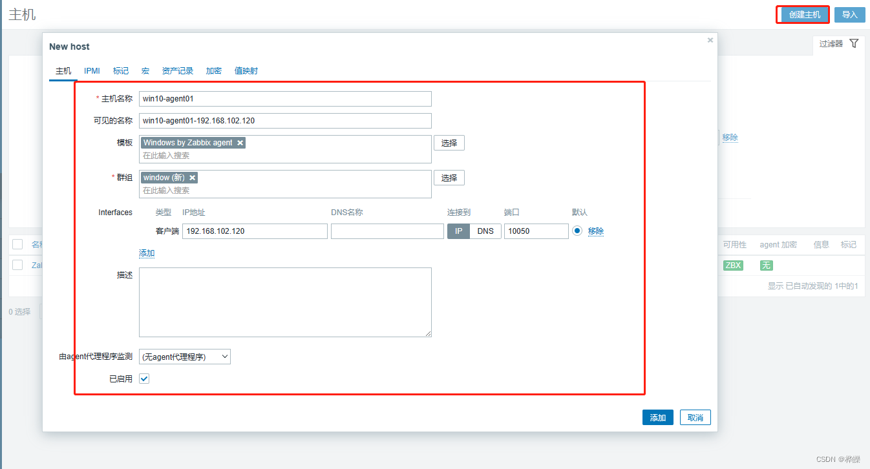870x469 pixels.
Task: Click the 可见的名称 input field
Action: (285, 121)
